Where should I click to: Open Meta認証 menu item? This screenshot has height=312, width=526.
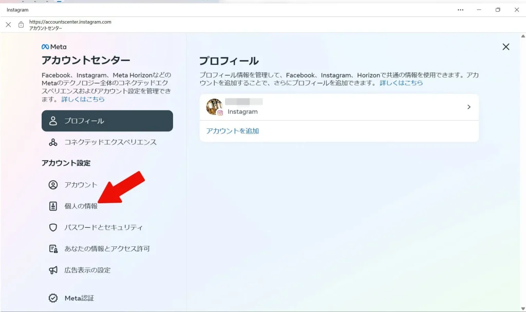pos(107,298)
